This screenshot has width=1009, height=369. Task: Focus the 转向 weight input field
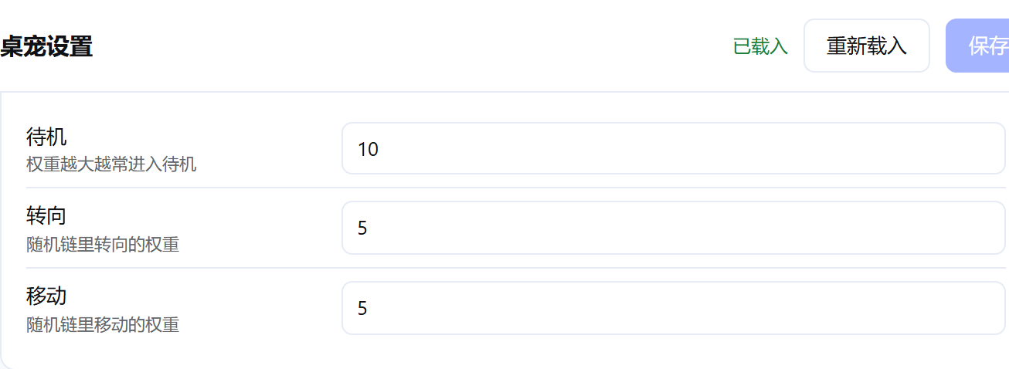coord(674,228)
